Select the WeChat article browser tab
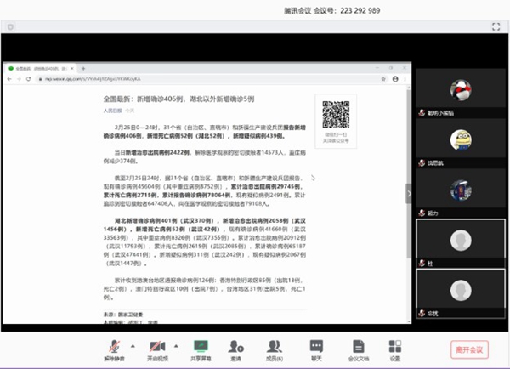Viewport: 510px width, 369px height. [42, 66]
